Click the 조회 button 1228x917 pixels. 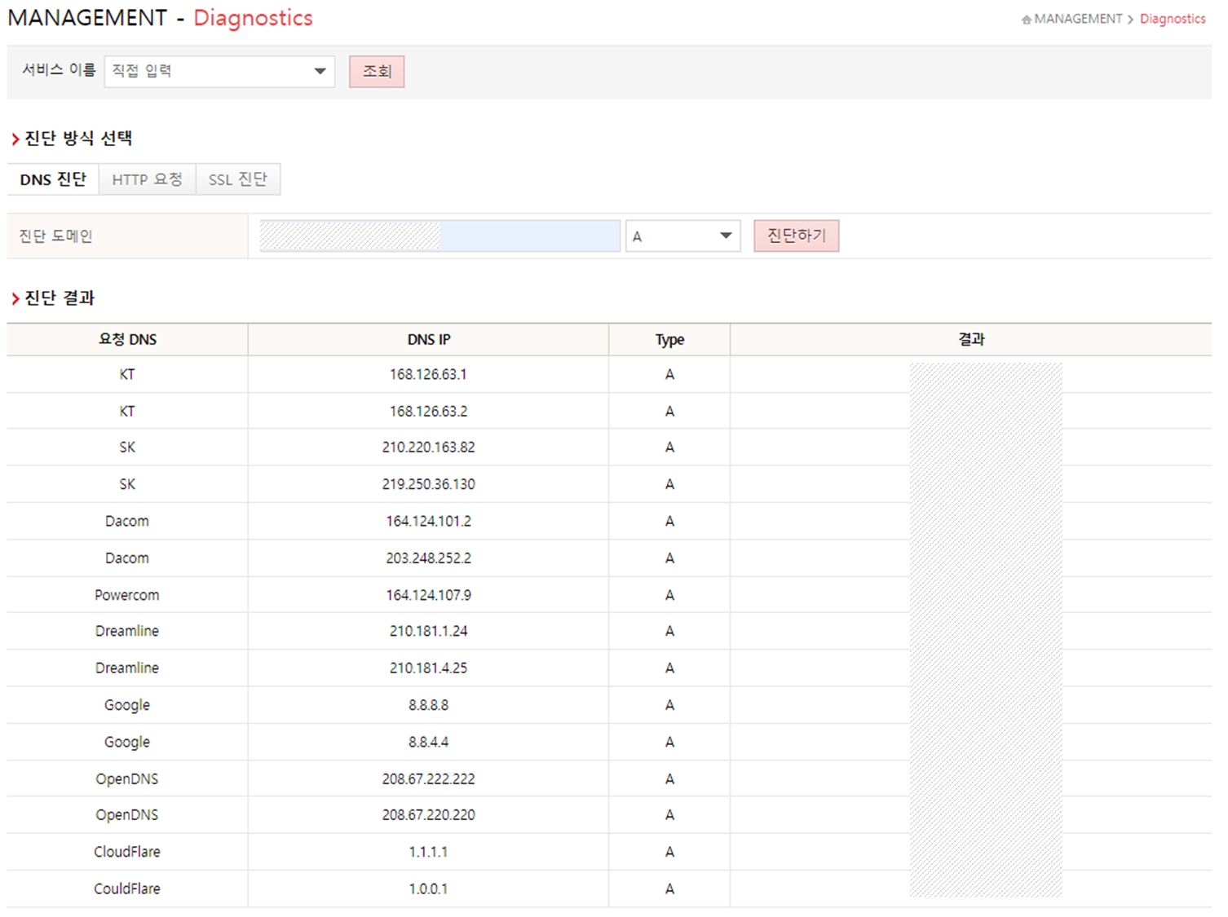[x=377, y=72]
